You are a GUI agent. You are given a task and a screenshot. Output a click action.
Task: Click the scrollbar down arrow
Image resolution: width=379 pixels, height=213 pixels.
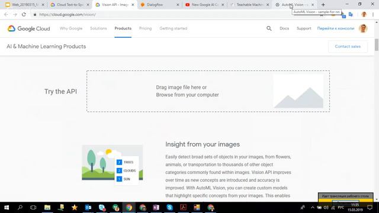pyautogui.click(x=377, y=199)
